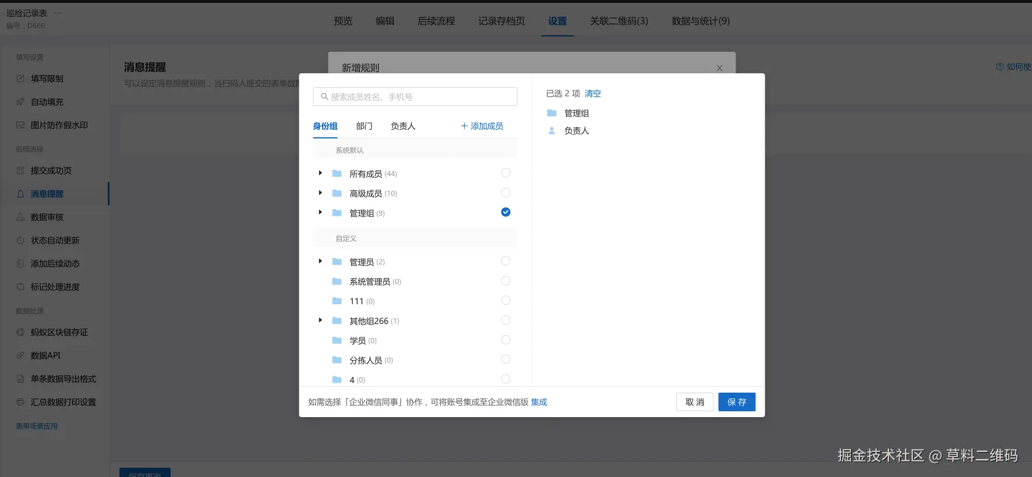This screenshot has height=477, width=1032.
Task: Click the 蚂蚁区块链存证 icon
Action: (20, 332)
